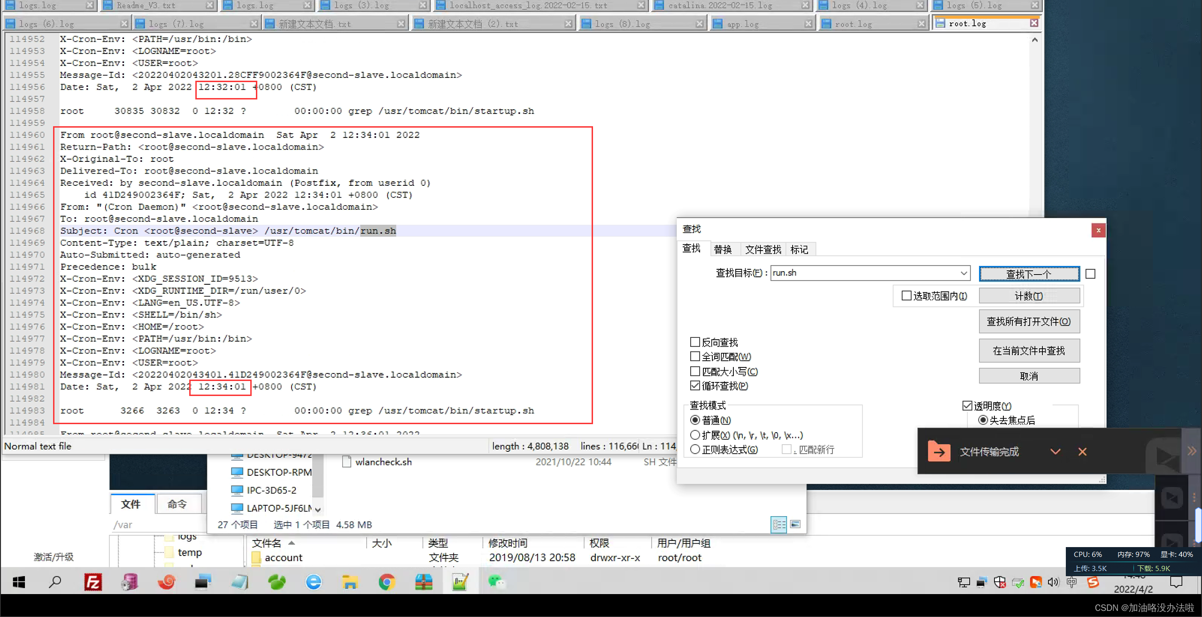Expand the file transfer notification chevron
The height and width of the screenshot is (617, 1202).
pos(1055,451)
